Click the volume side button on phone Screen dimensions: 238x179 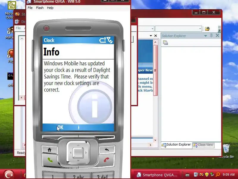32,55
